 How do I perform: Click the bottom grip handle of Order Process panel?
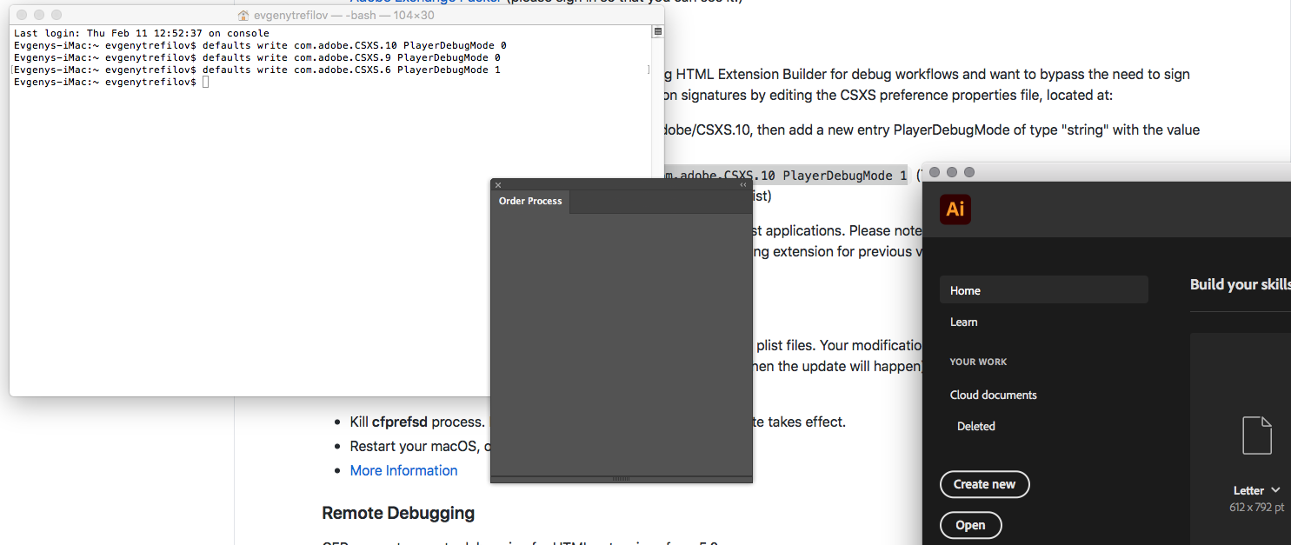point(621,478)
